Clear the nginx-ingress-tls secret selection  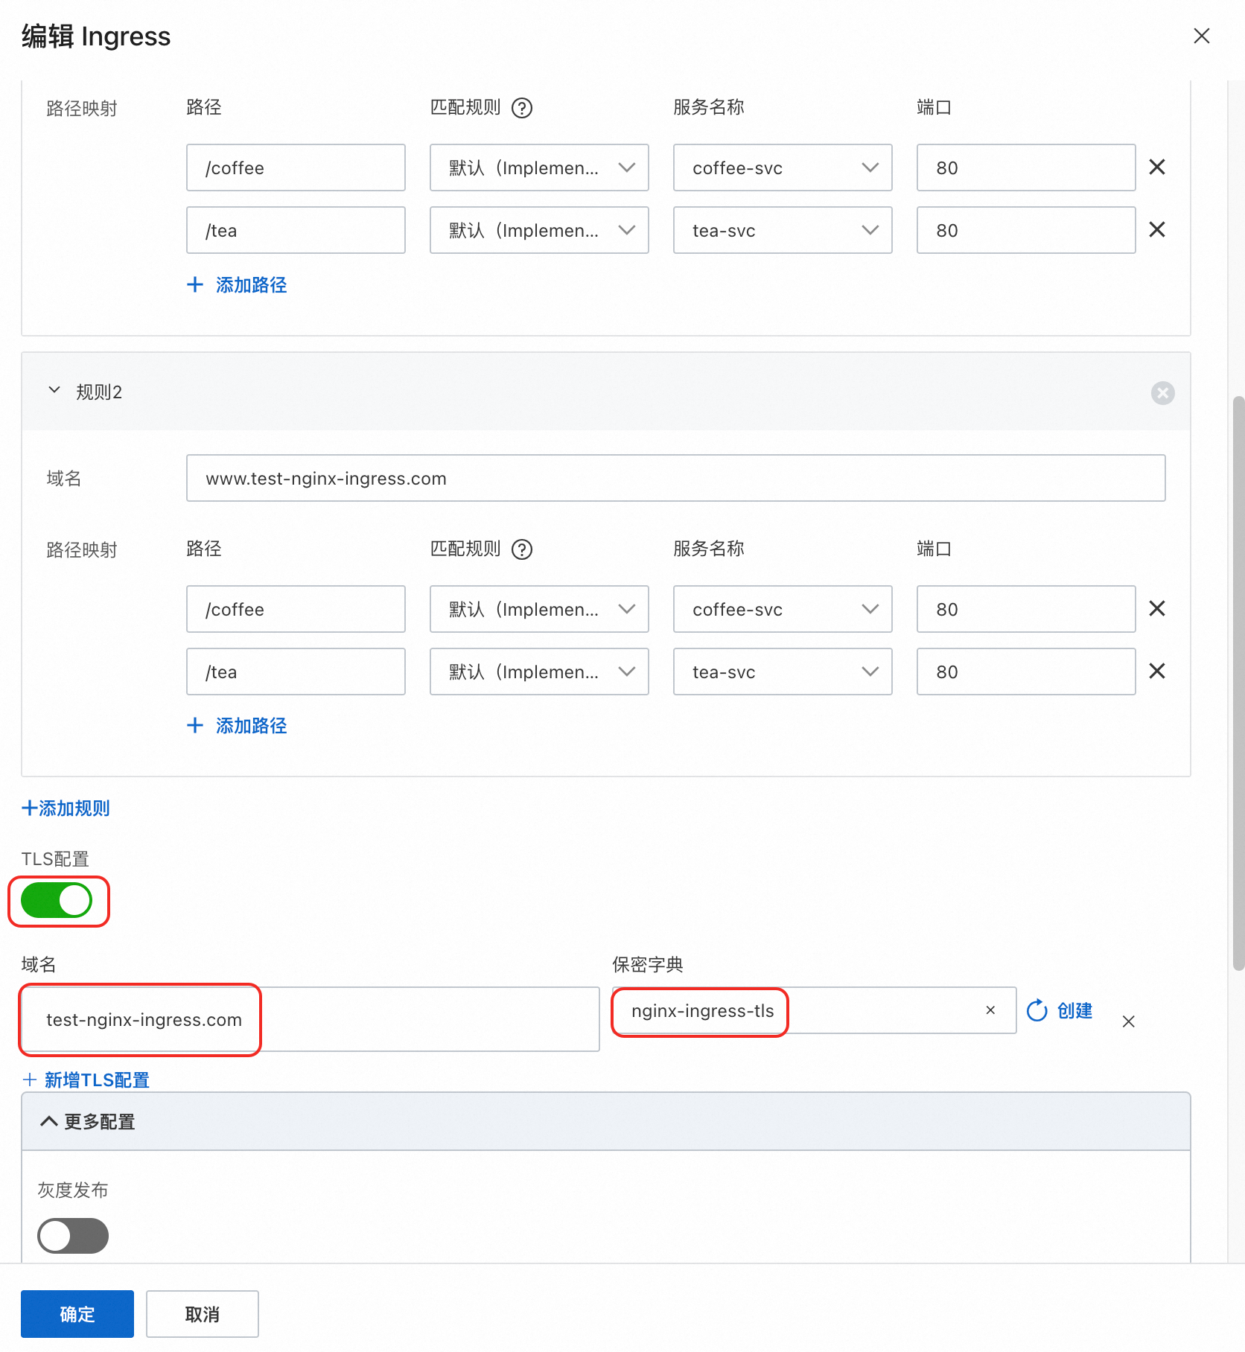[x=990, y=1010]
